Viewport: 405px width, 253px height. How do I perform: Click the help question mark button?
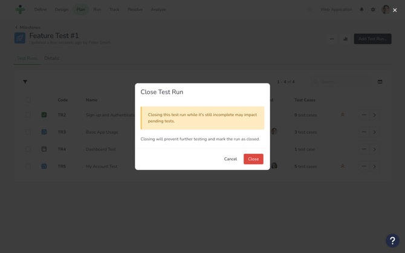coord(392,240)
